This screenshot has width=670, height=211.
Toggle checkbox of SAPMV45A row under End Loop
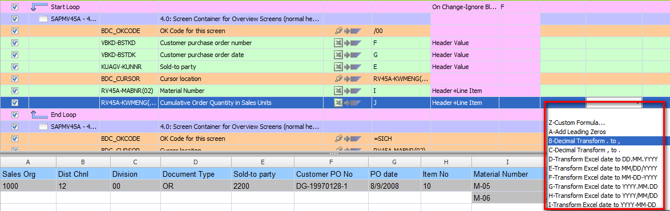[x=15, y=127]
